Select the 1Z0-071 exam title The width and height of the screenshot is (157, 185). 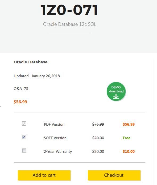point(69,10)
